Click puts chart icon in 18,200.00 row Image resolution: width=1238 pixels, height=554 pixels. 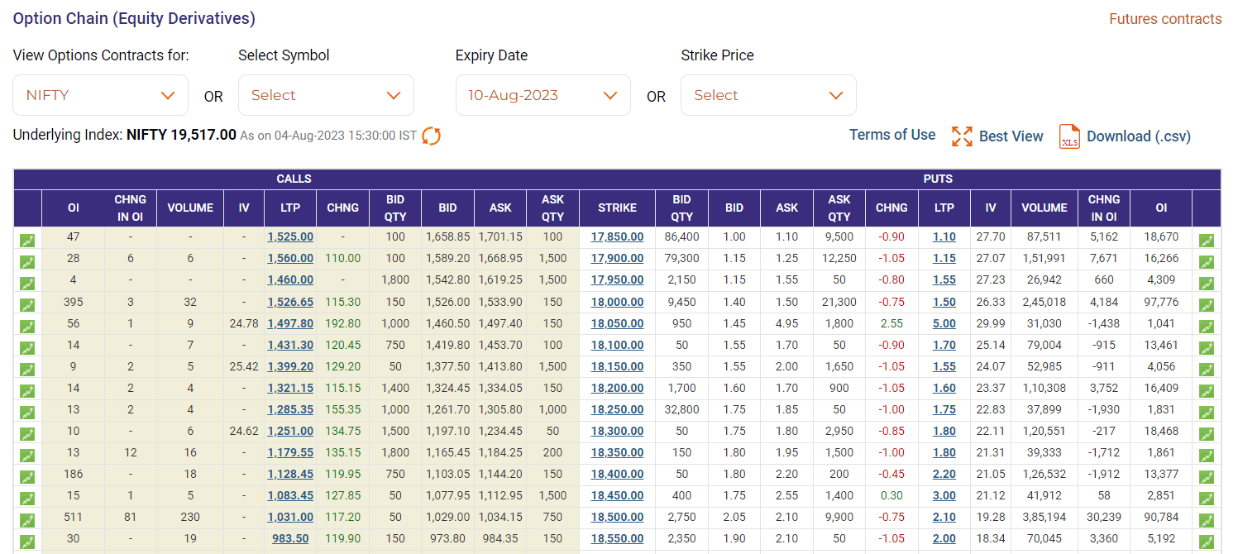pos(1207,391)
